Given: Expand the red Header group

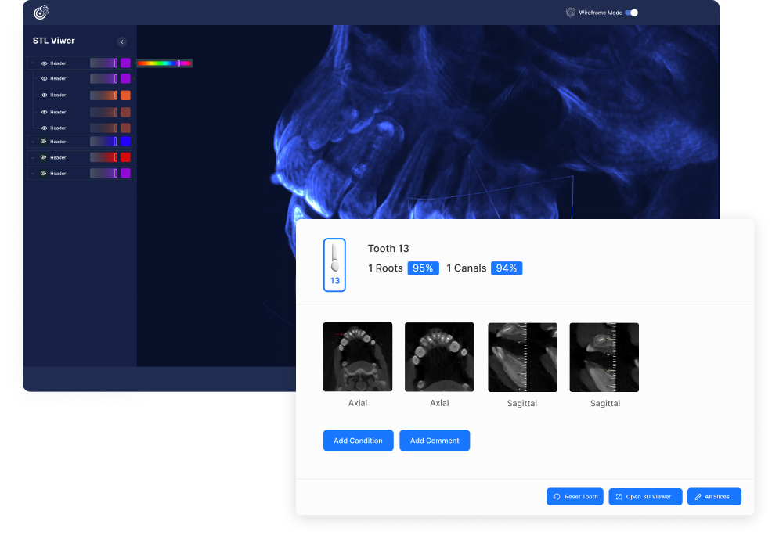Looking at the screenshot, I should 33,157.
